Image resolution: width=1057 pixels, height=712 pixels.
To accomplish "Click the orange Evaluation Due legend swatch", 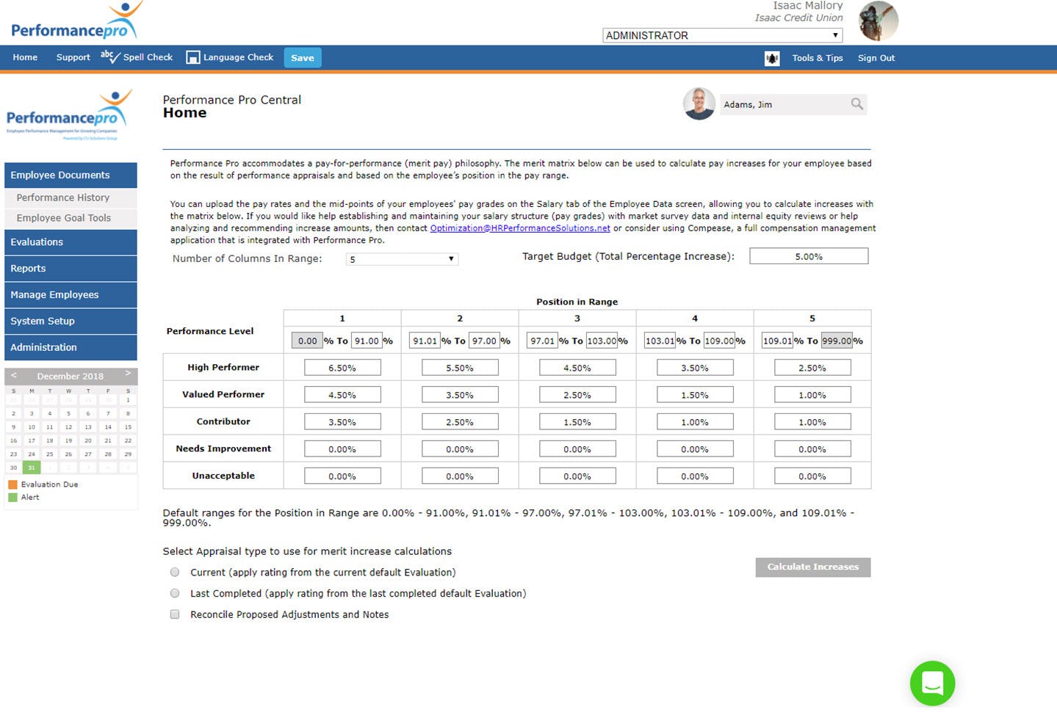I will pyautogui.click(x=12, y=484).
